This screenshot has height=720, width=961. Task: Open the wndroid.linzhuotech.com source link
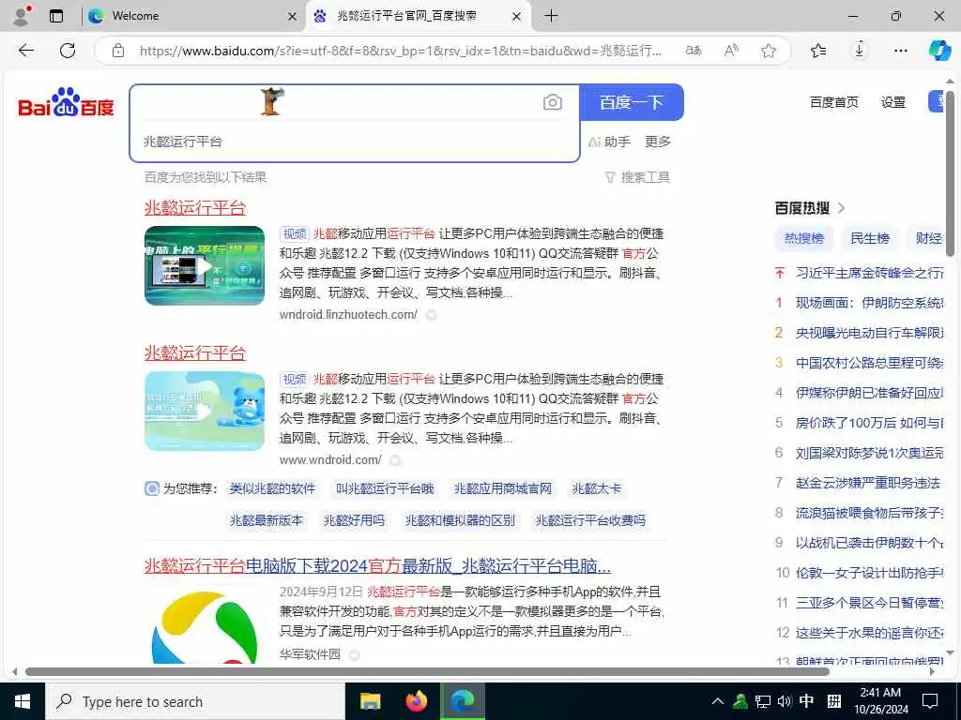point(348,315)
